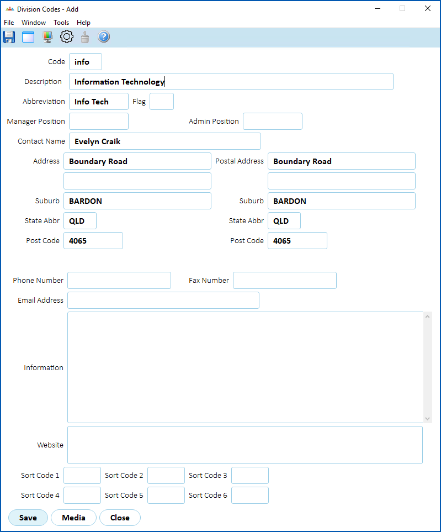The image size is (441, 532).
Task: Click the Suburb field under Postal Address
Action: pyautogui.click(x=342, y=201)
